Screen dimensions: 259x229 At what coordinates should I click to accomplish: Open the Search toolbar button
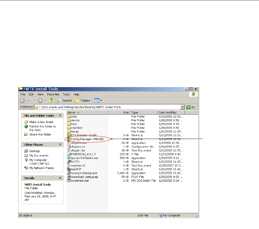64,101
